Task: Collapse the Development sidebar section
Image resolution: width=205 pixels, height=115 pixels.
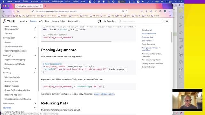Action: point(35,38)
